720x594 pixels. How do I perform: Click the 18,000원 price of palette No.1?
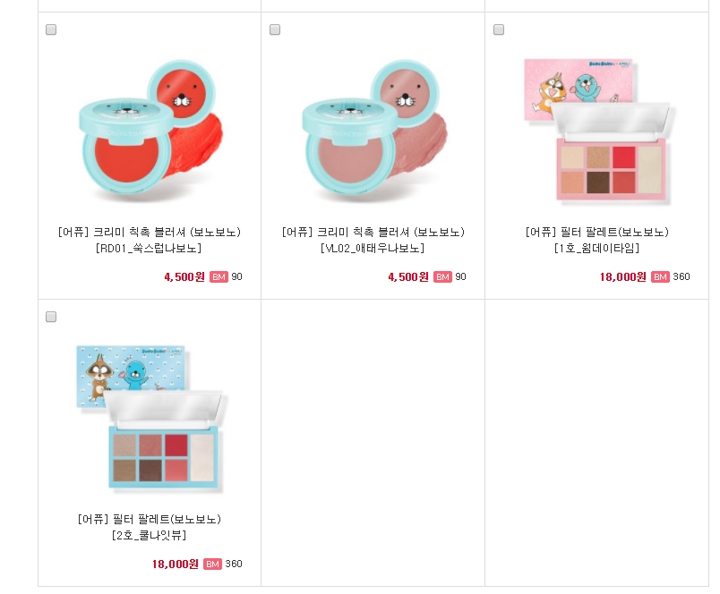pyautogui.click(x=623, y=277)
